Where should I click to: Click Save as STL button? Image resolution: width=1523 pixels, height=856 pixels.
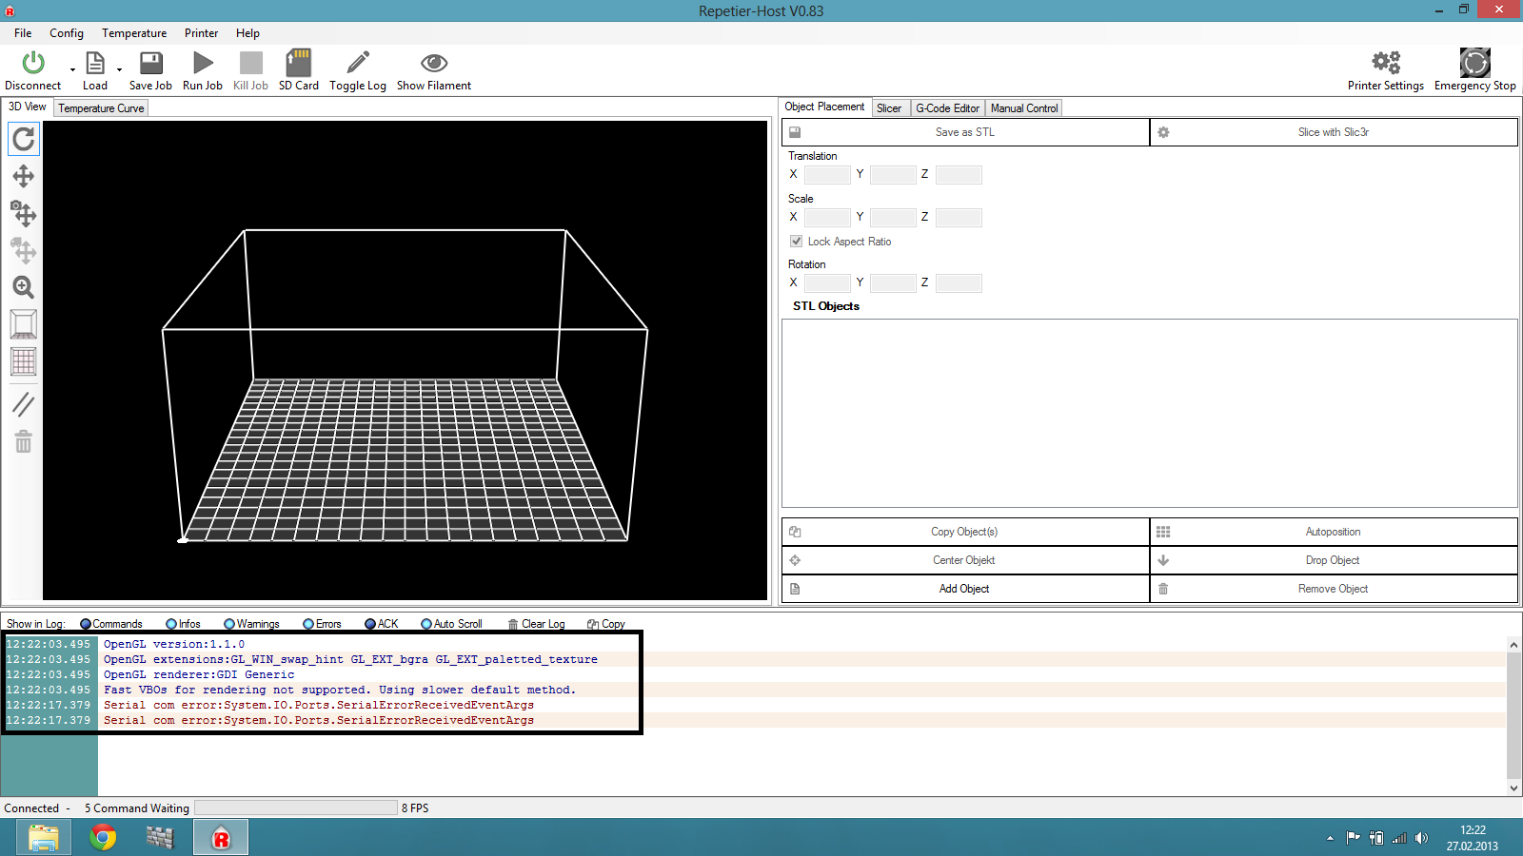click(x=965, y=132)
